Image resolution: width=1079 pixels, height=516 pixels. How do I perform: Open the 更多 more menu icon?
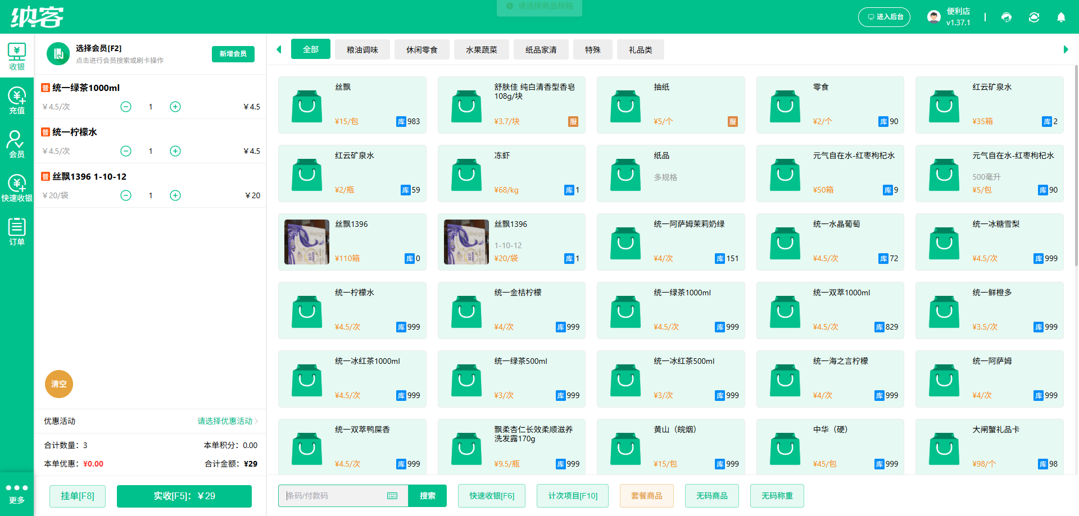pyautogui.click(x=17, y=494)
